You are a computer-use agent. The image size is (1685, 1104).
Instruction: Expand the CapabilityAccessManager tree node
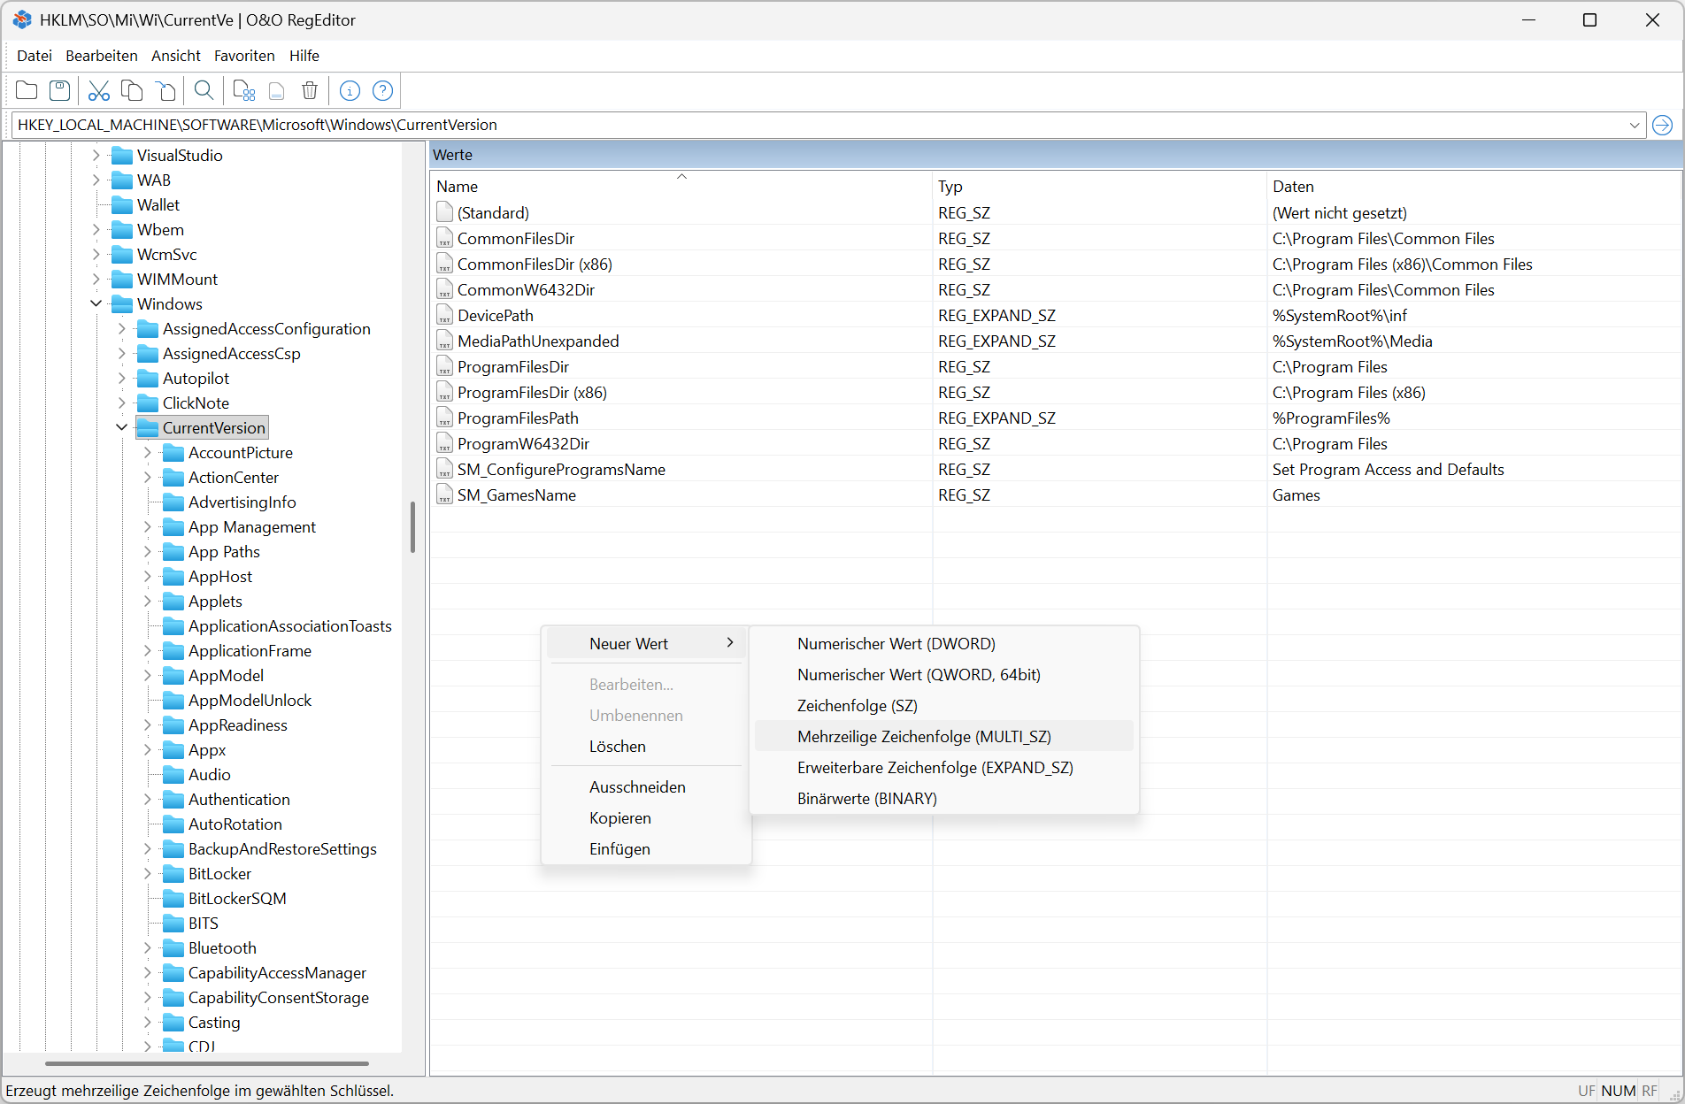(147, 973)
